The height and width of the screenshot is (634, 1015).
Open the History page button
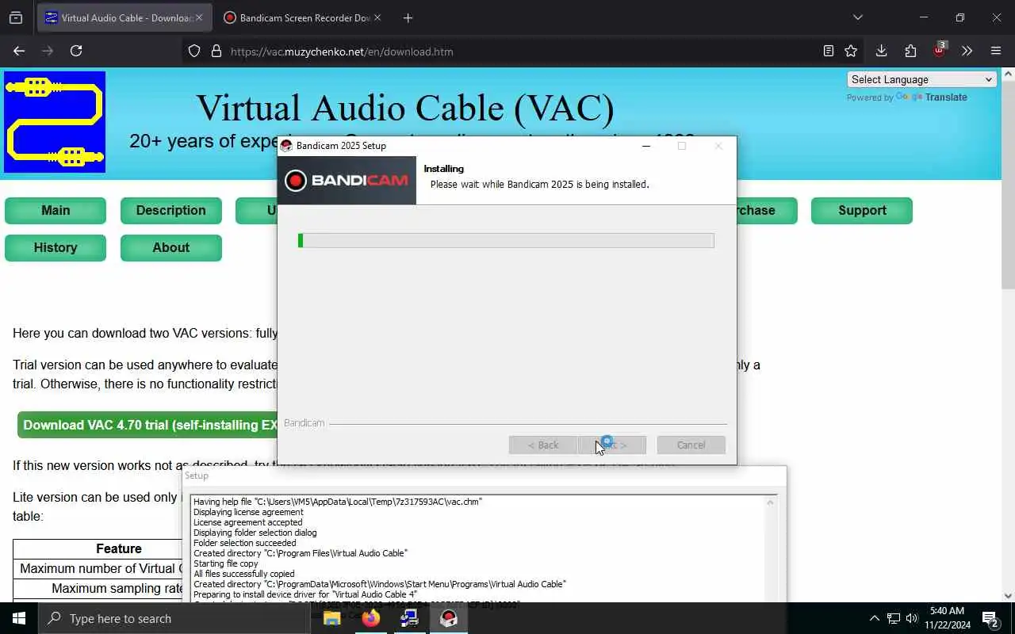56,247
